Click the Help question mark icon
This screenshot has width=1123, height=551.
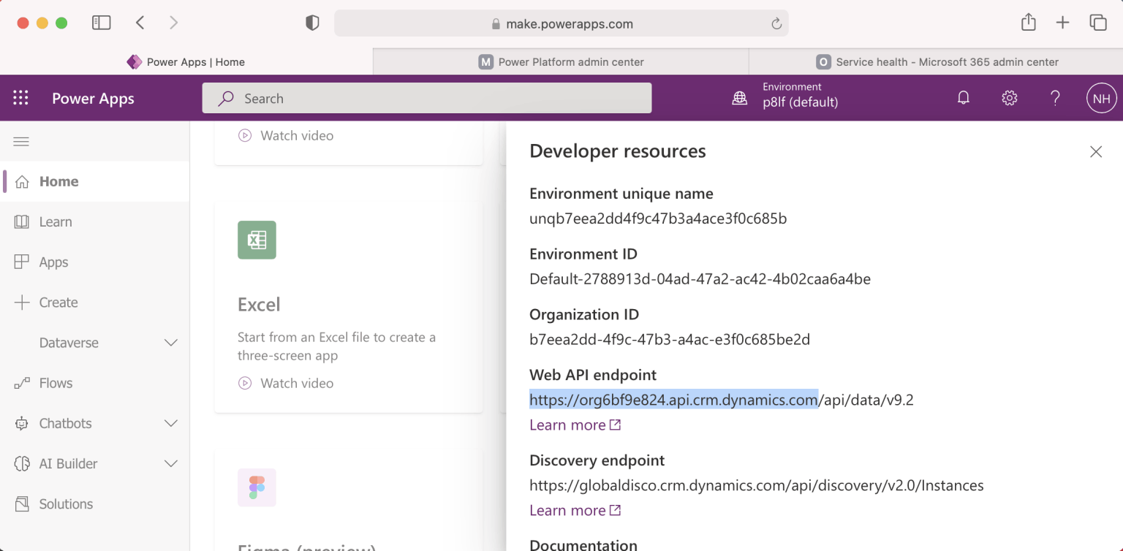coord(1055,98)
